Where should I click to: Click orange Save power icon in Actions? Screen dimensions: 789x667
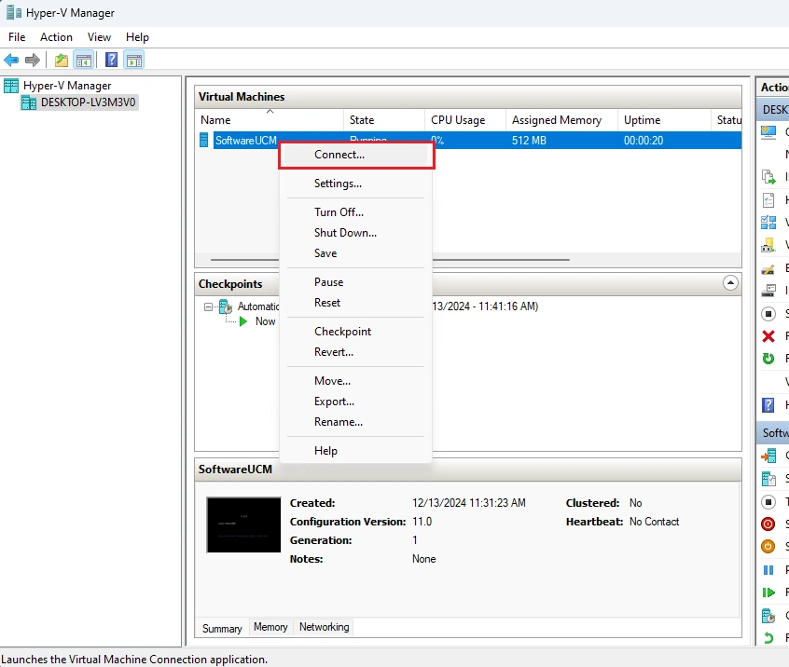pyautogui.click(x=768, y=547)
